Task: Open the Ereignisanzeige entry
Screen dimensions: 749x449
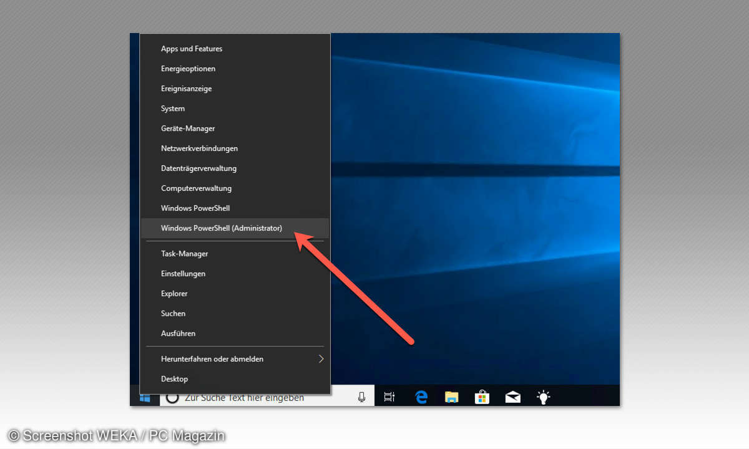Action: click(235, 89)
